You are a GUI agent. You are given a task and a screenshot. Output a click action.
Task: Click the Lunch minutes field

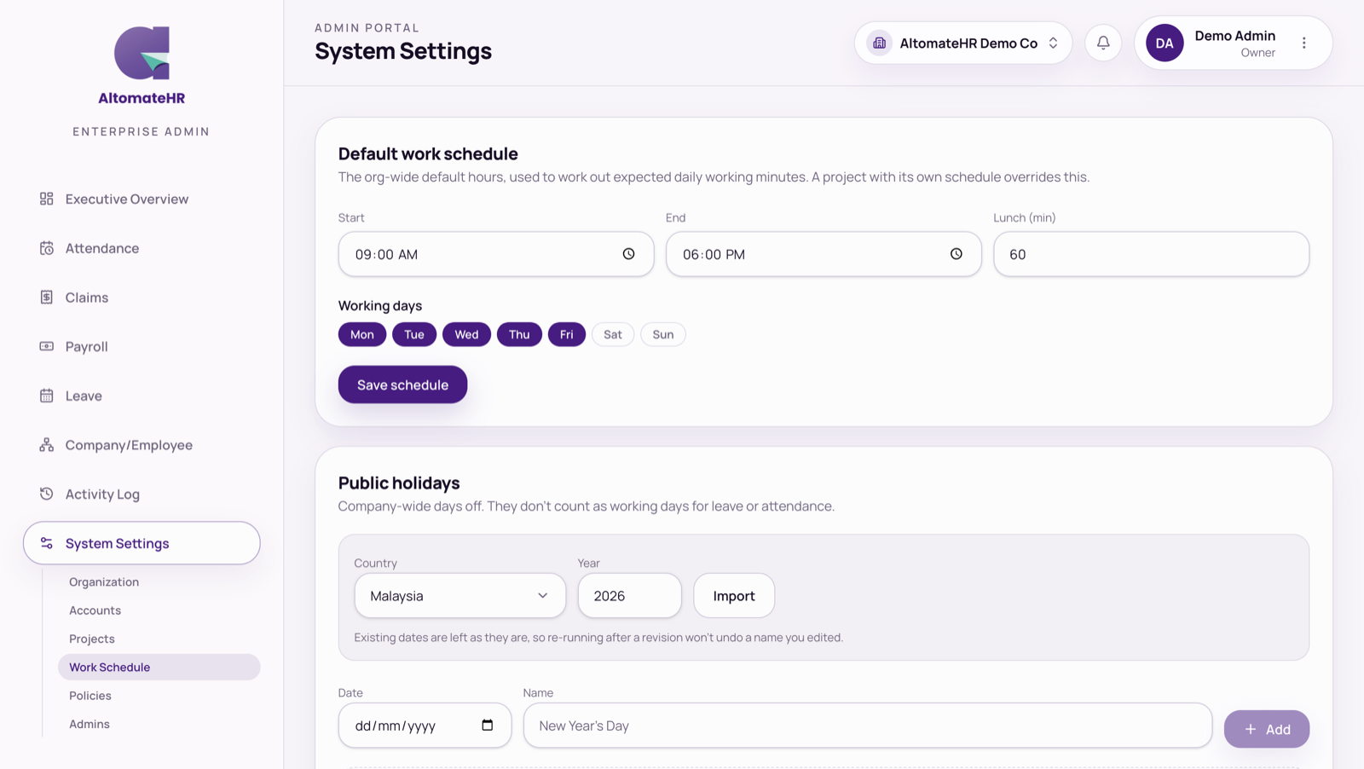pyautogui.click(x=1151, y=254)
